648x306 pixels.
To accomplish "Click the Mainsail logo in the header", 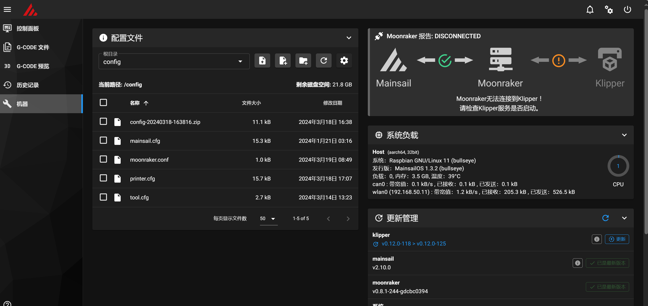I will [30, 9].
